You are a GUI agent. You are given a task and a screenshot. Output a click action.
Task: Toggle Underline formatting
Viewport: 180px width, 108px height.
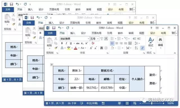click(71, 43)
